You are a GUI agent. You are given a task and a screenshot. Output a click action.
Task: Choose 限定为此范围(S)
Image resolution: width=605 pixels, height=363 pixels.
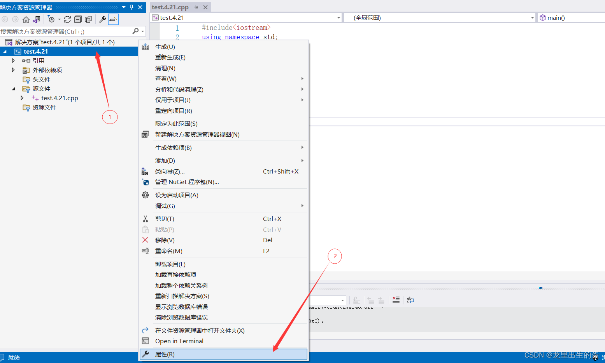[x=224, y=123]
